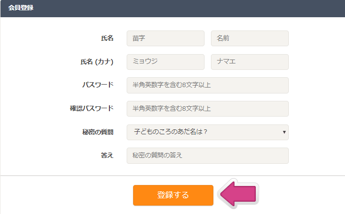
Task: Click the 秘密の質問 label
Action: click(x=98, y=132)
